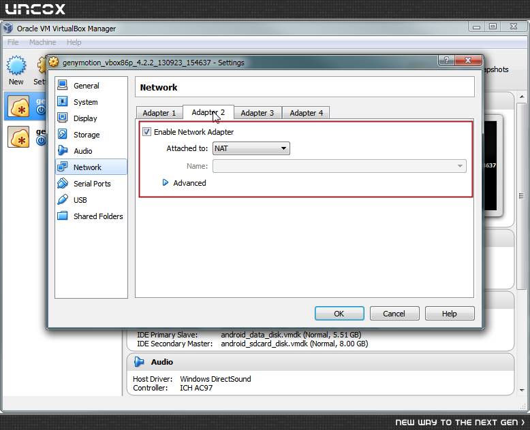Screen dimensions: 530x430
Task: Click the Network icon in sidebar
Action: [x=62, y=167]
